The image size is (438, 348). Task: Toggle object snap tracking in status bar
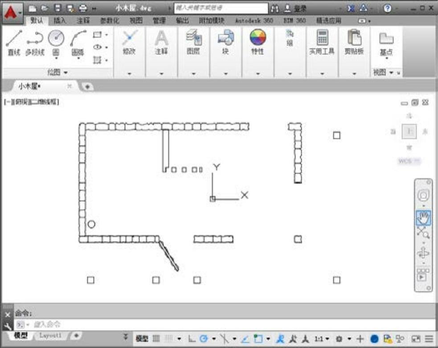point(245,339)
